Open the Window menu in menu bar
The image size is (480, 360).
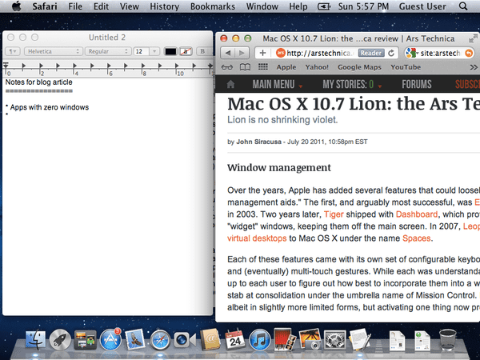[262, 6]
